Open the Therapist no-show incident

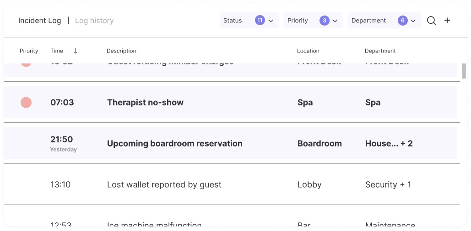pos(145,102)
